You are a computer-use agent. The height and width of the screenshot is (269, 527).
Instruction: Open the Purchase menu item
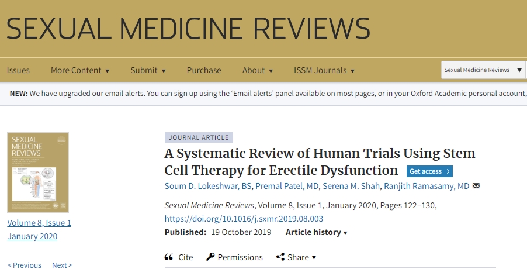pyautogui.click(x=204, y=70)
